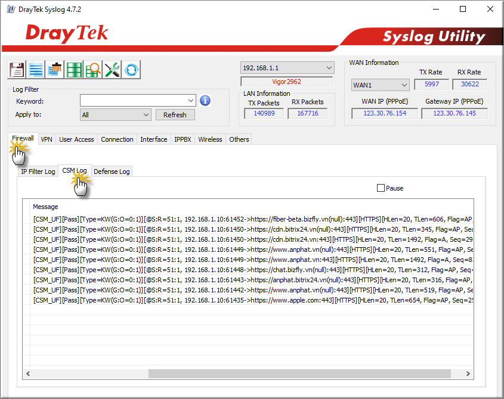Screen dimensions: 504x399
Task: Open the WAN1 interface dropdown
Action: pos(381,85)
